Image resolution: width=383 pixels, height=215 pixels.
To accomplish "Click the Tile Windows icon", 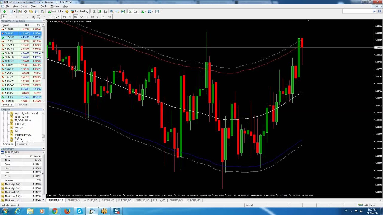I will click(x=123, y=11).
